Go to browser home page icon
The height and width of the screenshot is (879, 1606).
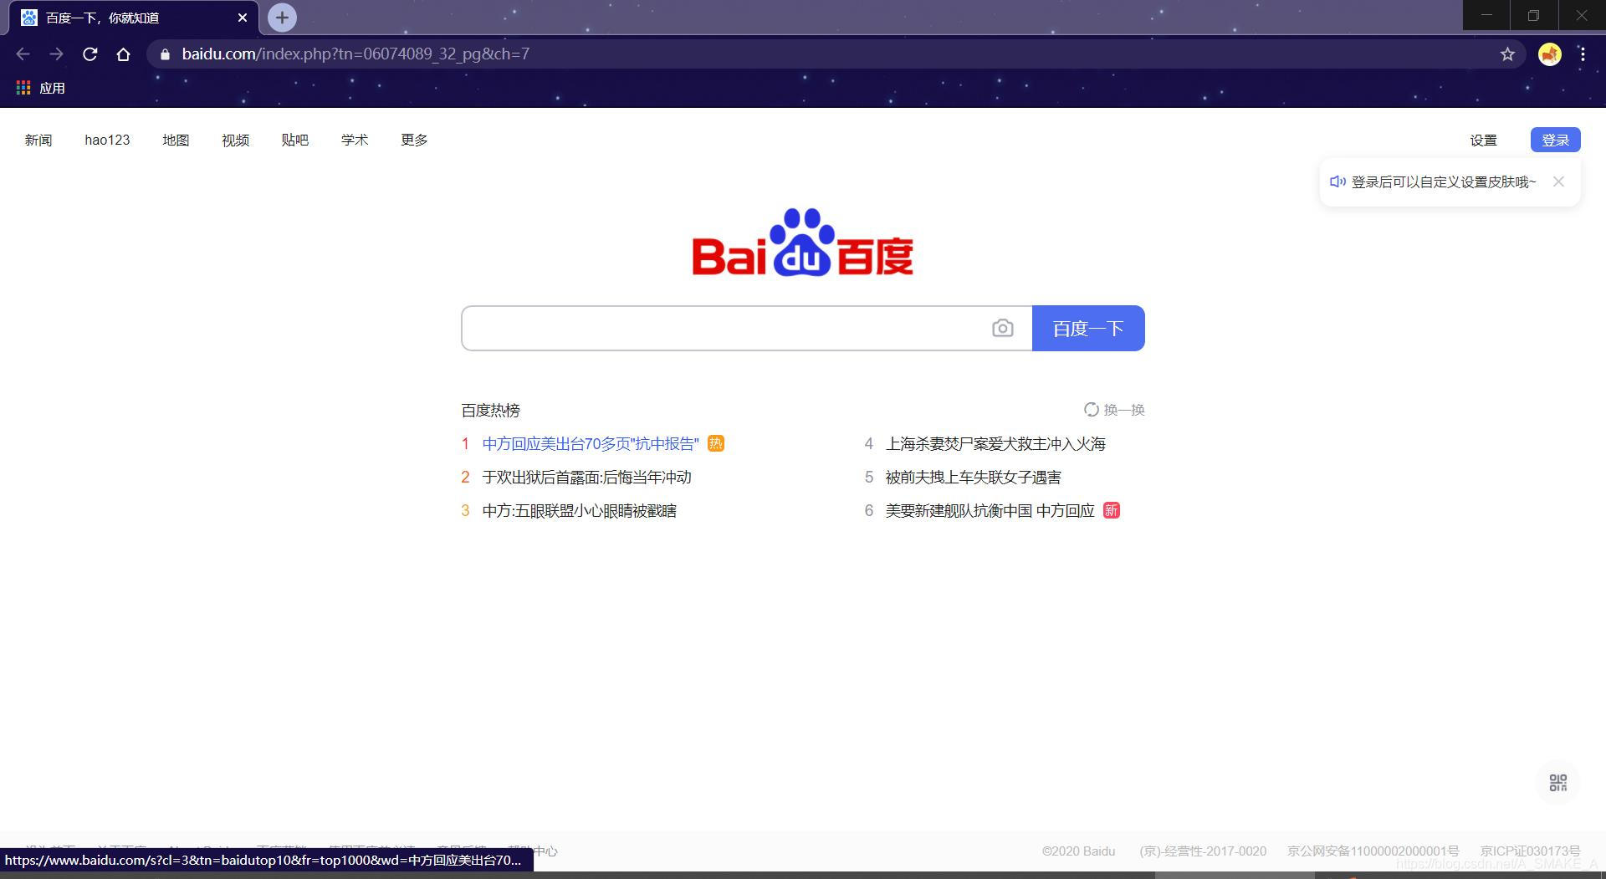click(x=124, y=54)
